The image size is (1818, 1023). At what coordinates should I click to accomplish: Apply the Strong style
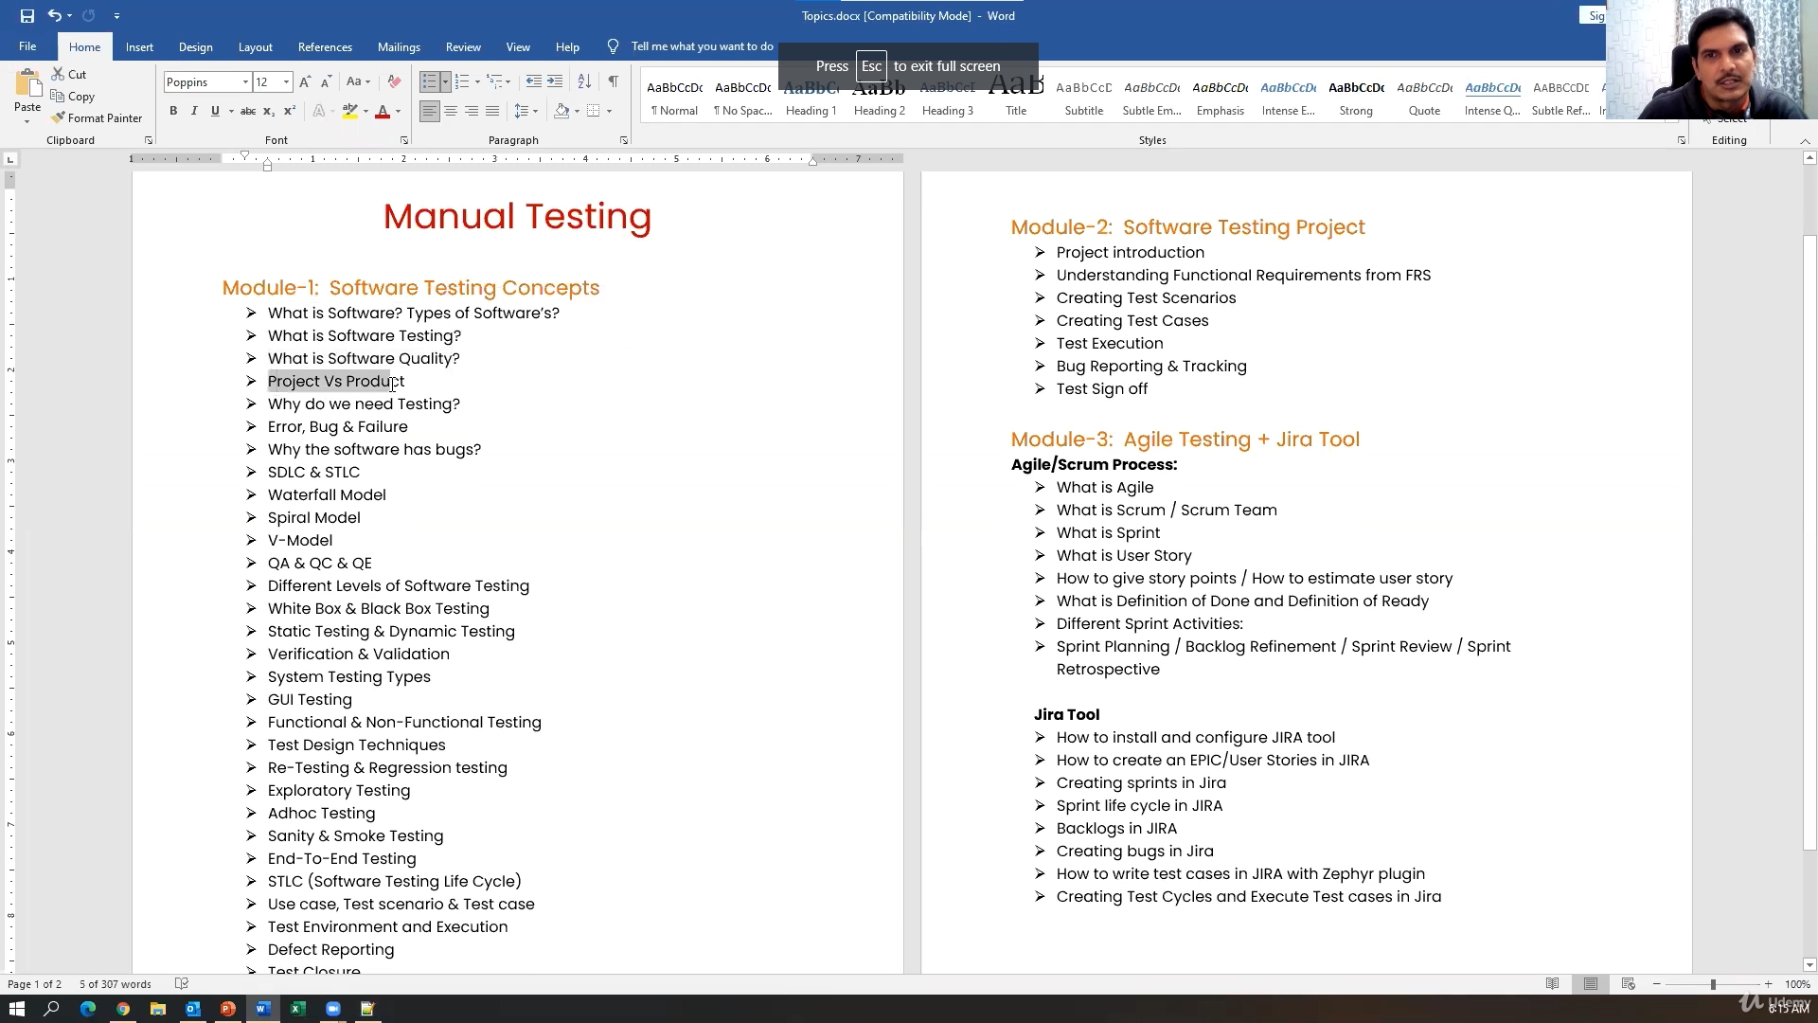tap(1357, 99)
